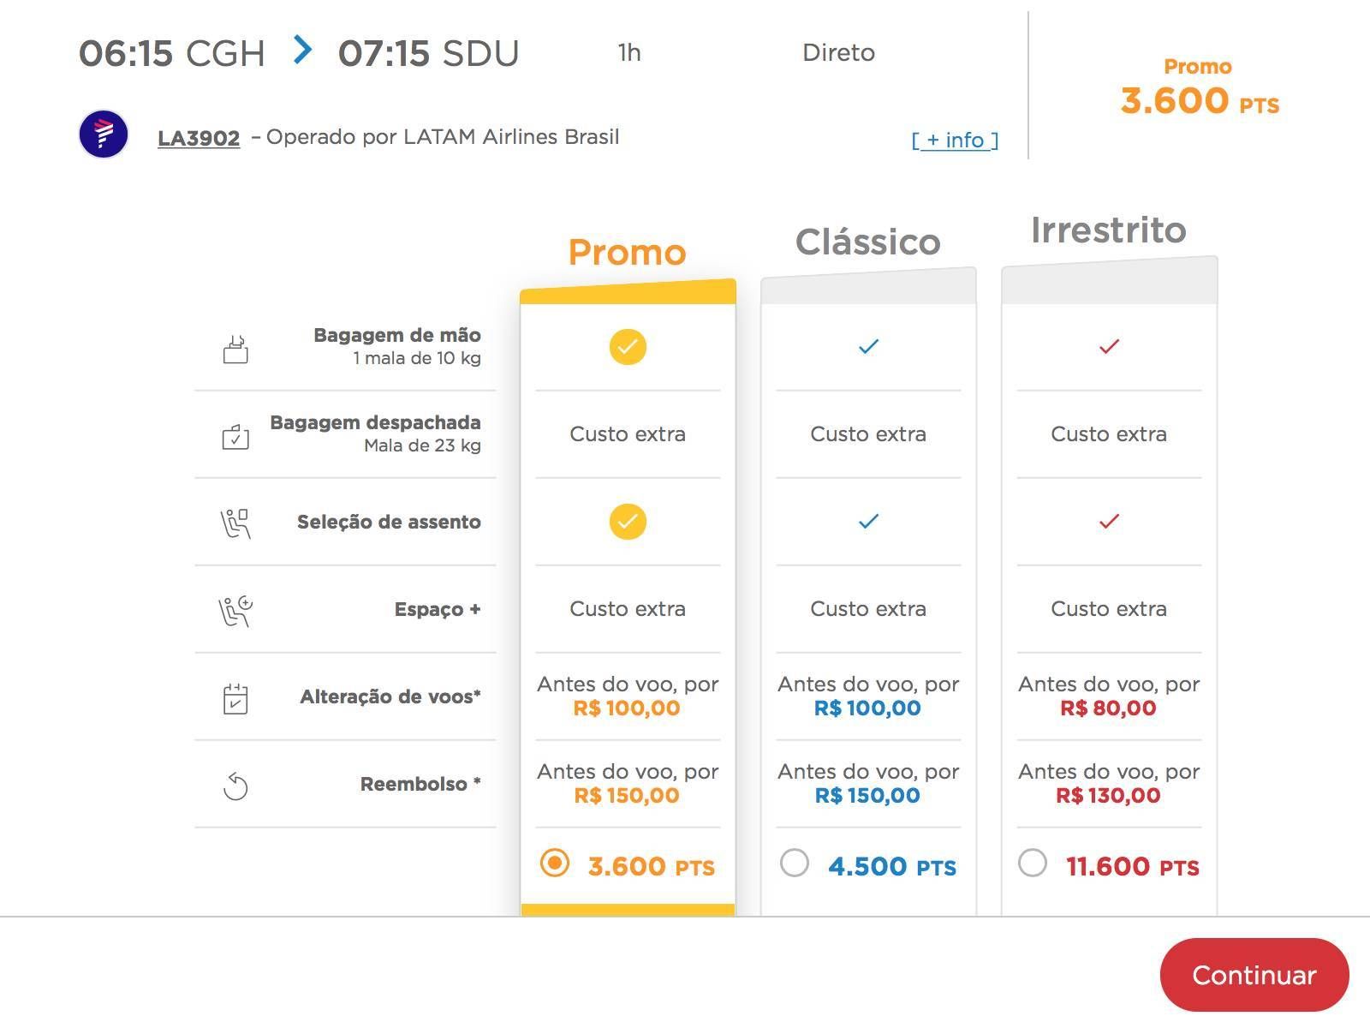1370x1028 pixels.
Task: Click the seat selection icon
Action: point(235,523)
